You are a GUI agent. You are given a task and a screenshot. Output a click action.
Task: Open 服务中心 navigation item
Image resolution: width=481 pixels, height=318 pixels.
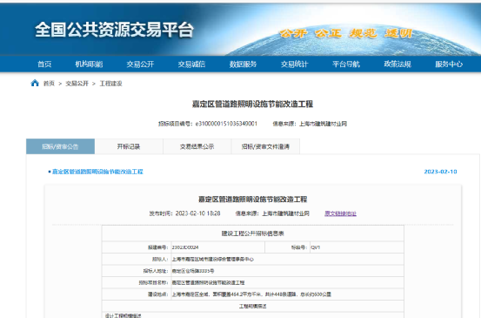click(x=449, y=64)
